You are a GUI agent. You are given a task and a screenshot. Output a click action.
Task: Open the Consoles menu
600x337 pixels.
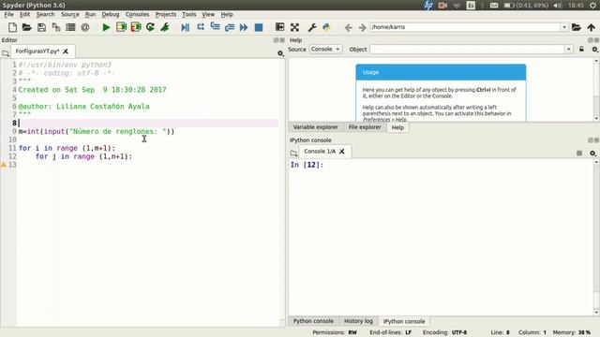coord(137,14)
